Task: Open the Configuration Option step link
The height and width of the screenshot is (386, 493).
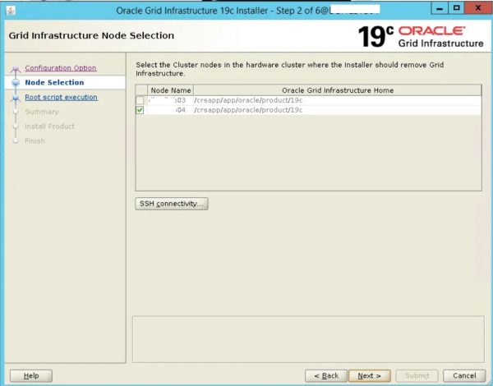Action: [60, 68]
